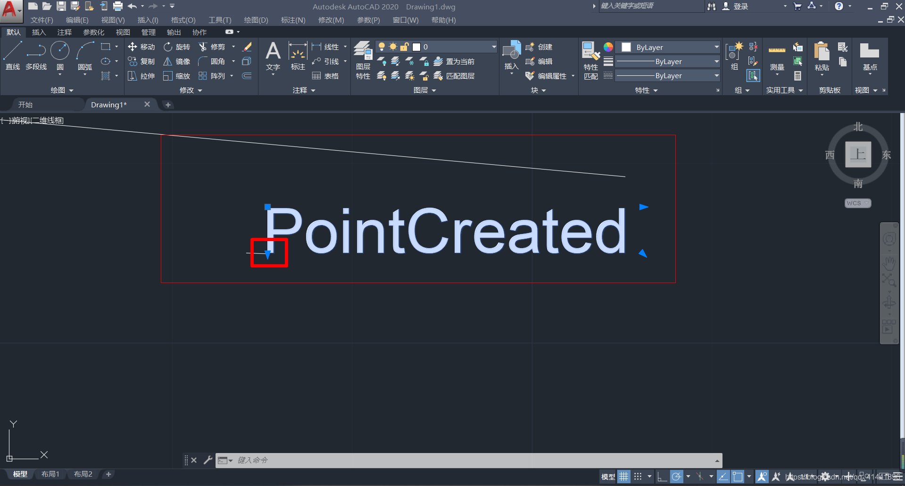
Task: Toggle ortho mode in status bar
Action: pyautogui.click(x=662, y=477)
